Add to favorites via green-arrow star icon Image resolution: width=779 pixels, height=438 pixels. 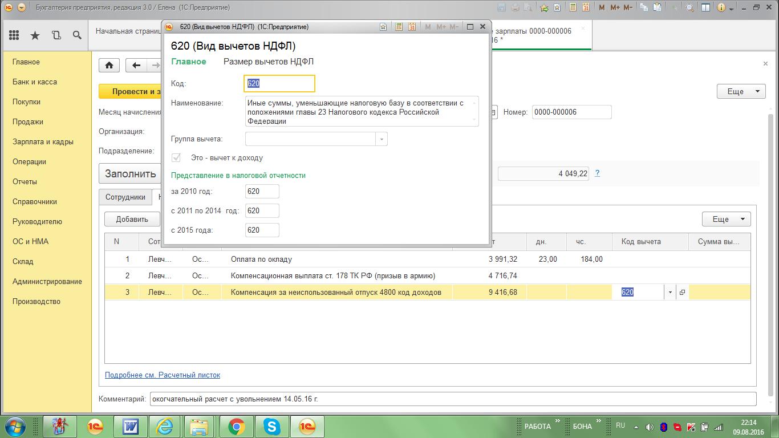544,7
